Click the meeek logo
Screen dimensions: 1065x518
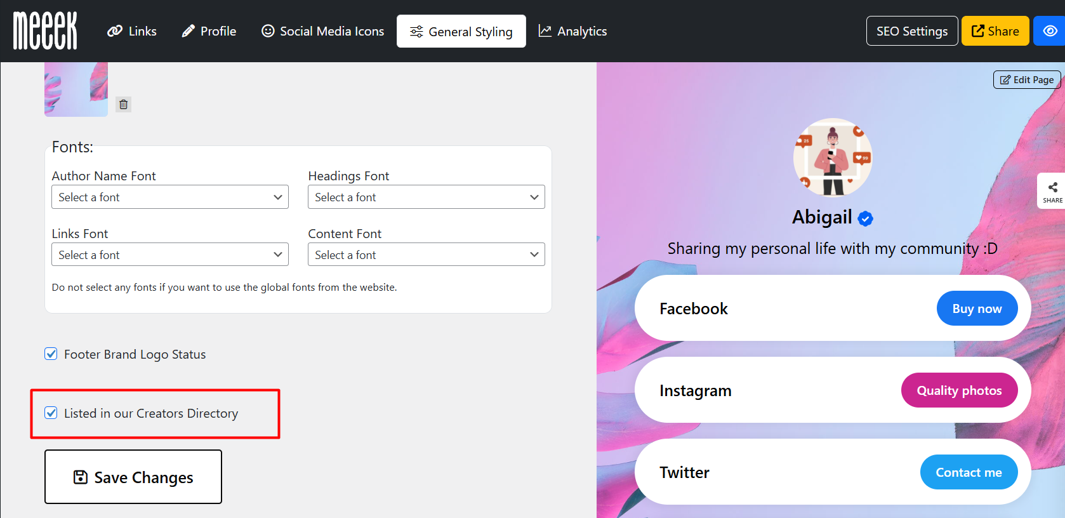click(45, 30)
